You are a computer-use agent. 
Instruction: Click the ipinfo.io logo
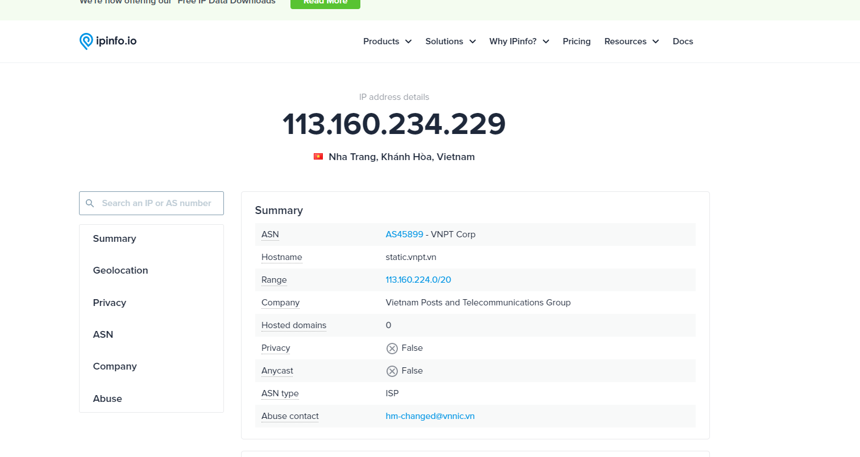(x=108, y=41)
